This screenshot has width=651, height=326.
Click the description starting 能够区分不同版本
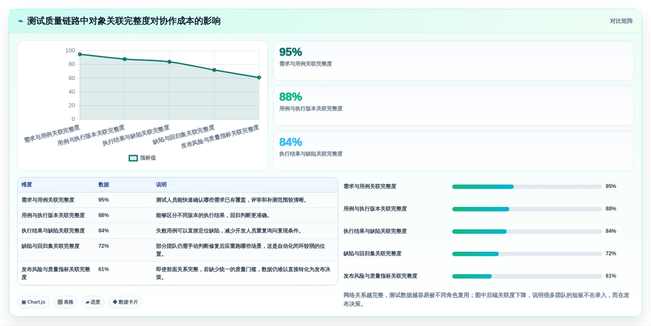pos(213,215)
